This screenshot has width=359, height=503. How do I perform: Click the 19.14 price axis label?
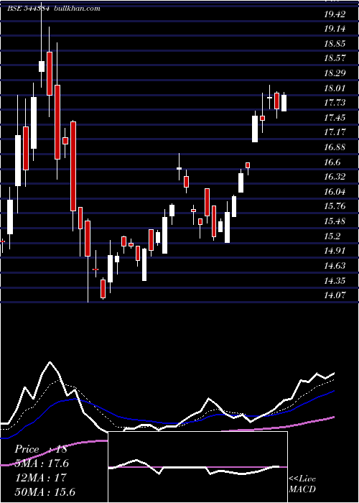335,29
